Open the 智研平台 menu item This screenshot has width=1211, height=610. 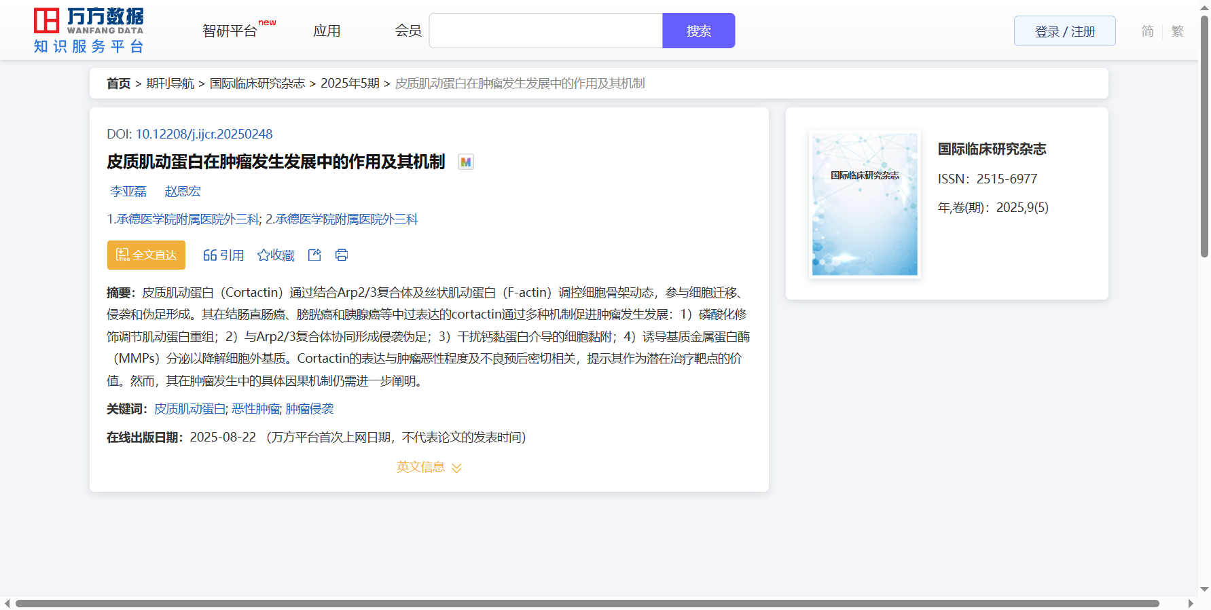(x=230, y=31)
